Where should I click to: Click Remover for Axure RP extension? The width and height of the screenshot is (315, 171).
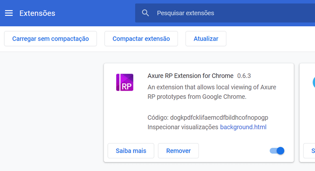click(x=178, y=151)
